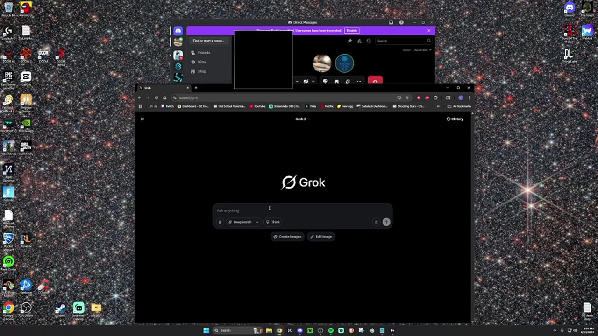Expand hidden bookmarks chevron
The height and width of the screenshot is (336, 598).
tap(438, 106)
